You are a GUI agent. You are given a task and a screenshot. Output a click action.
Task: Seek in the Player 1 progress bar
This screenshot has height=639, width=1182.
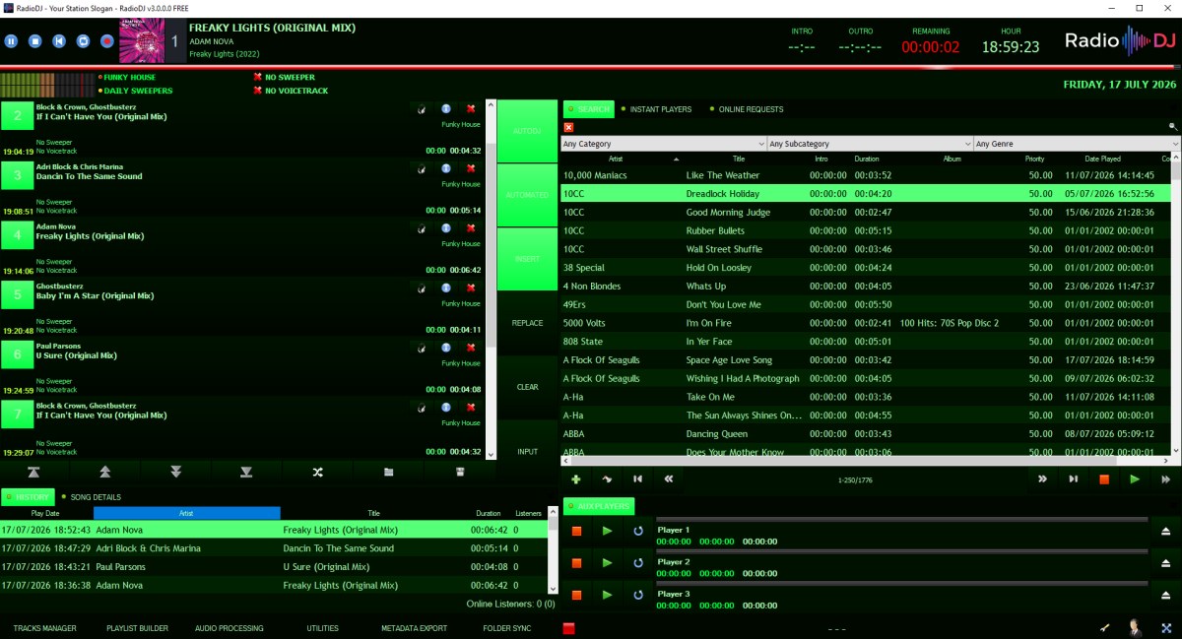point(902,520)
